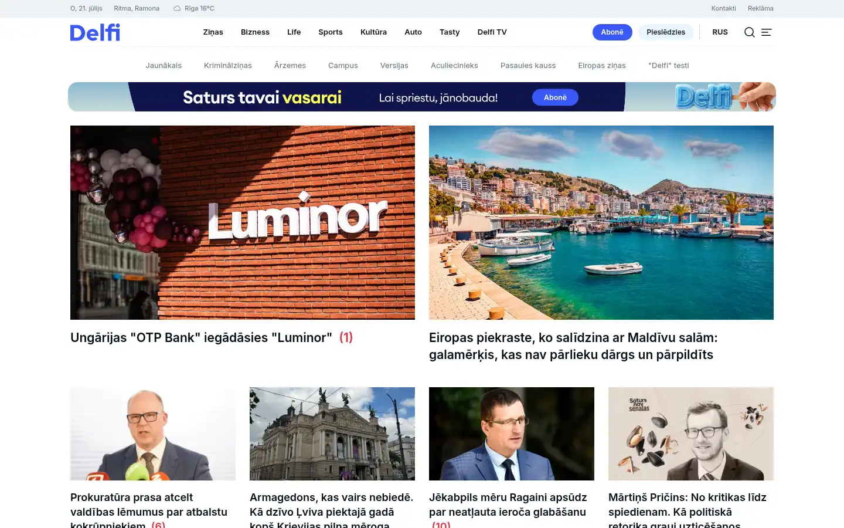The width and height of the screenshot is (844, 528).
Task: Switch language to RUS
Action: (720, 32)
